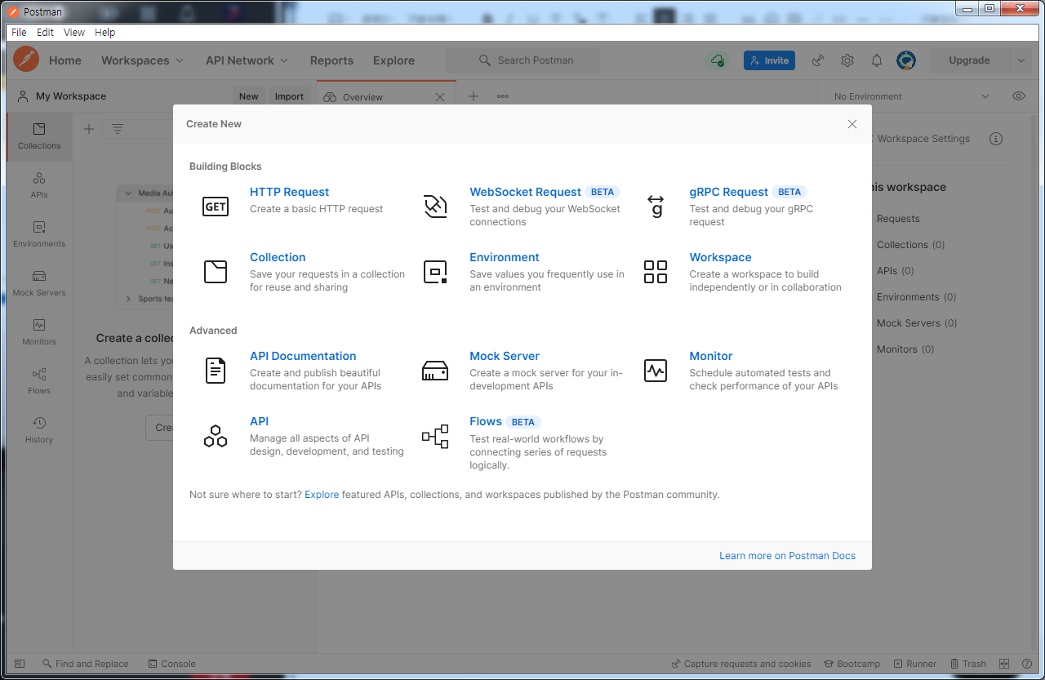Toggle two-pane view in status bar

pos(1004,664)
